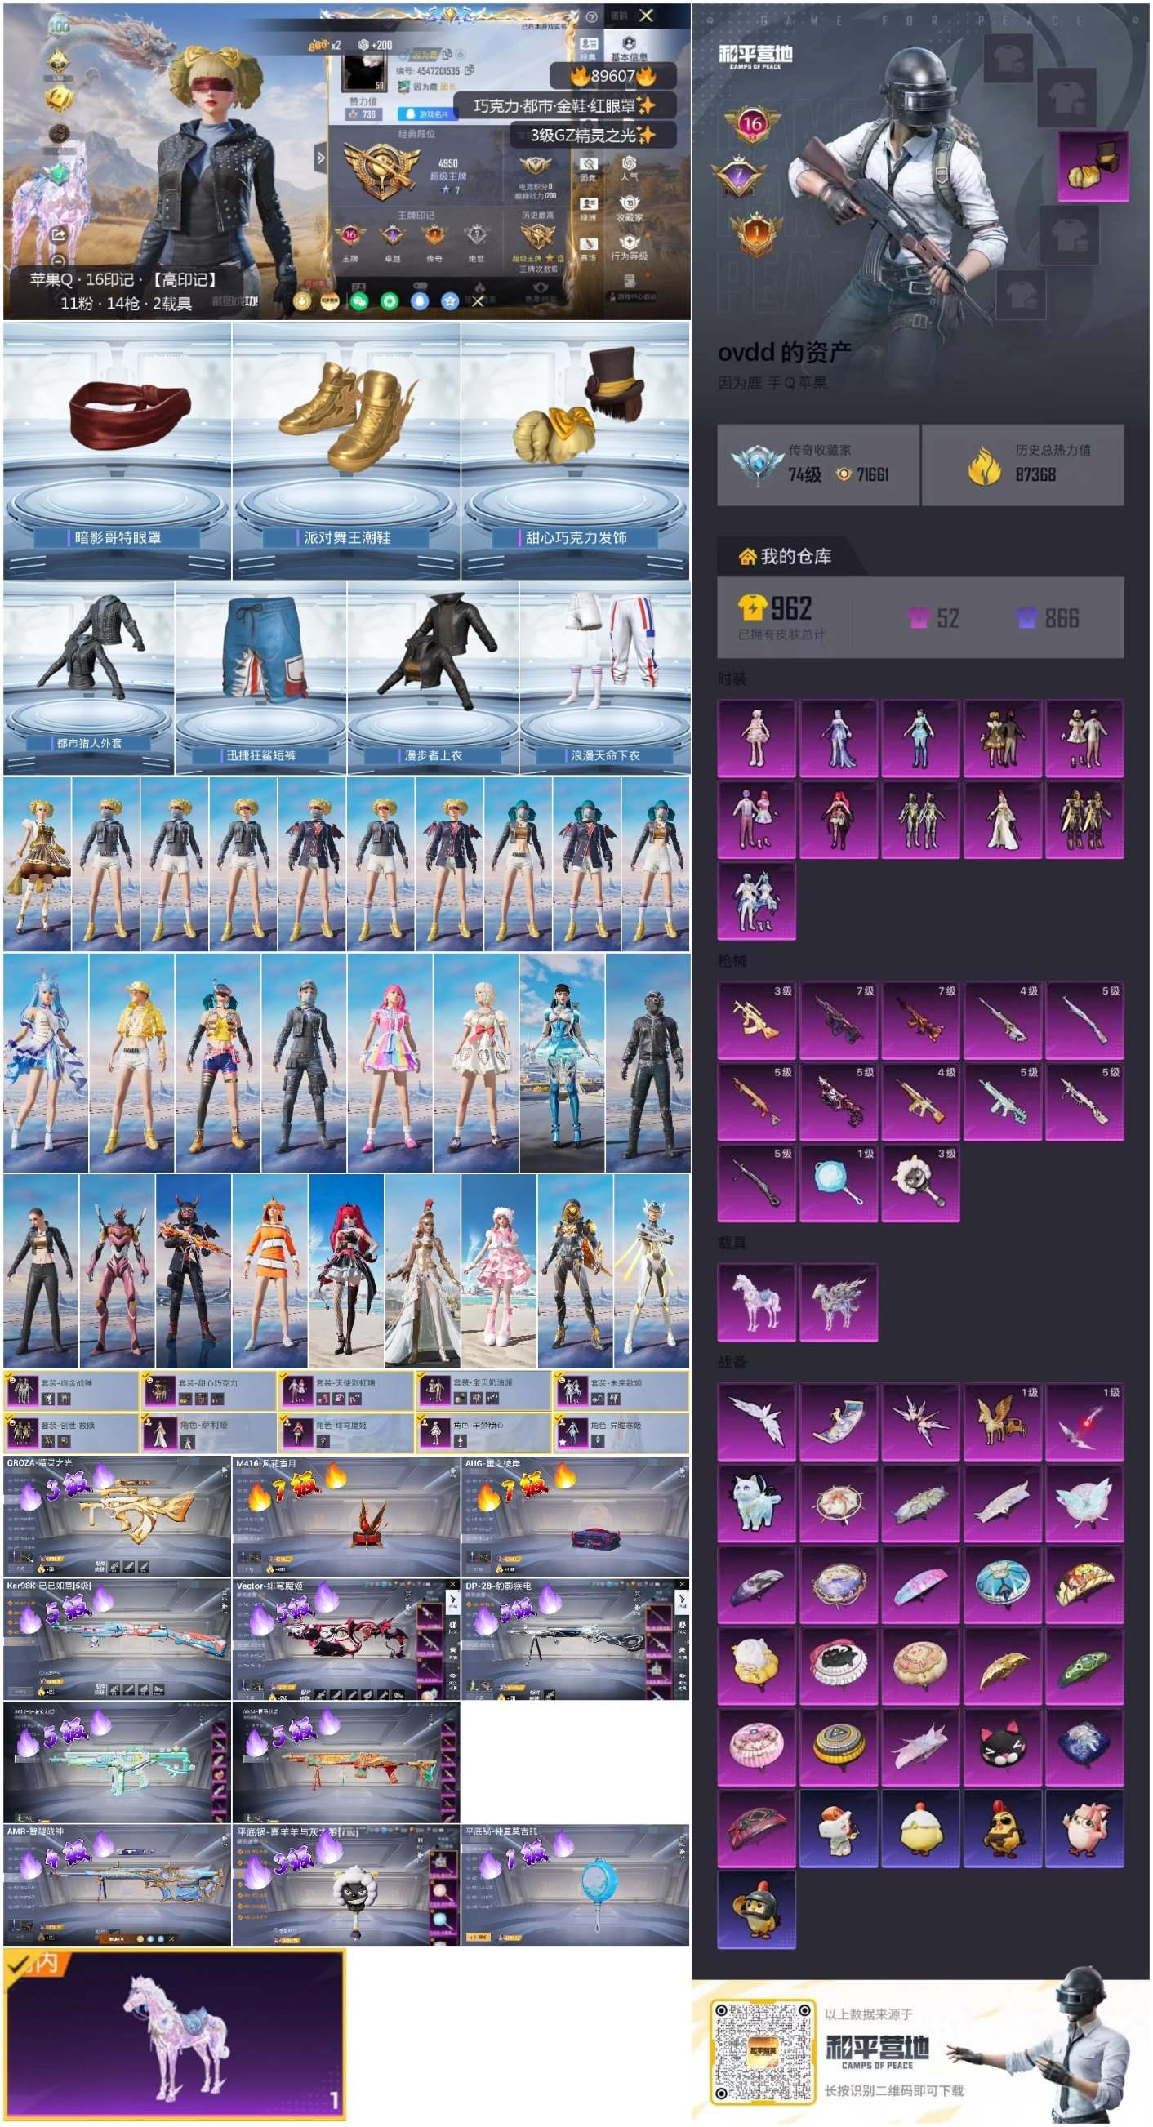Image resolution: width=1153 pixels, height=2127 pixels.
Task: Copy the player ID number 4547201535
Action: (x=470, y=71)
